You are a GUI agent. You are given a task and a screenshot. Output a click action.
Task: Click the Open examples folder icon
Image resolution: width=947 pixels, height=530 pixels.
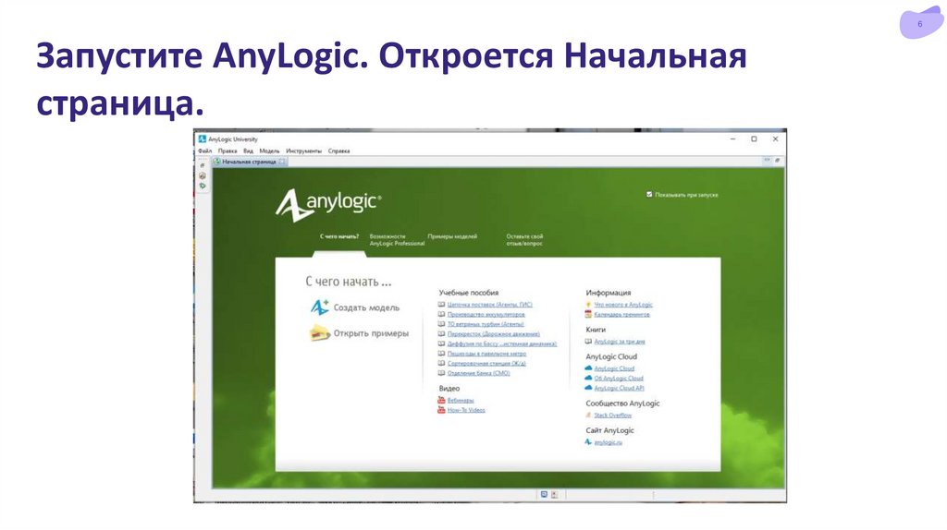pos(319,332)
